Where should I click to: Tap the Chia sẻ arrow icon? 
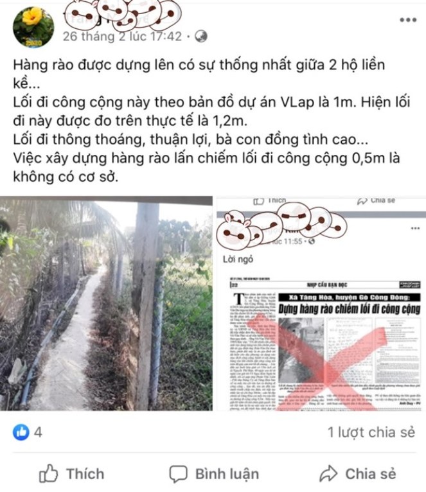click(328, 473)
